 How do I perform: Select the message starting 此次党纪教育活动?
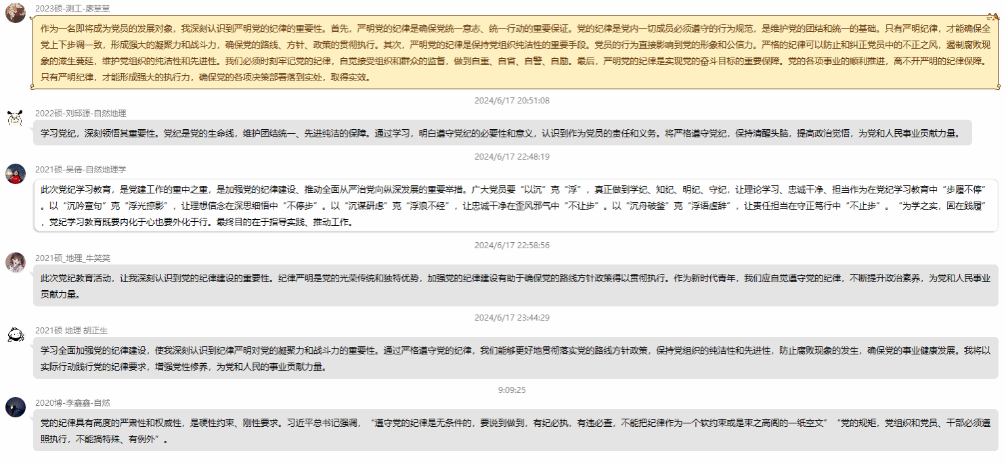tap(515, 286)
